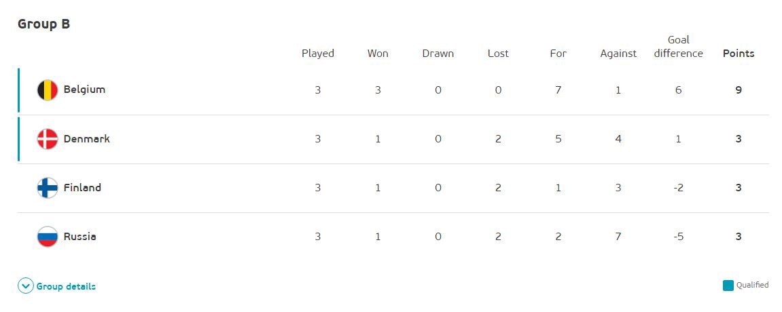This screenshot has height=312, width=782.
Task: Click the Drawn column header
Action: 438,54
